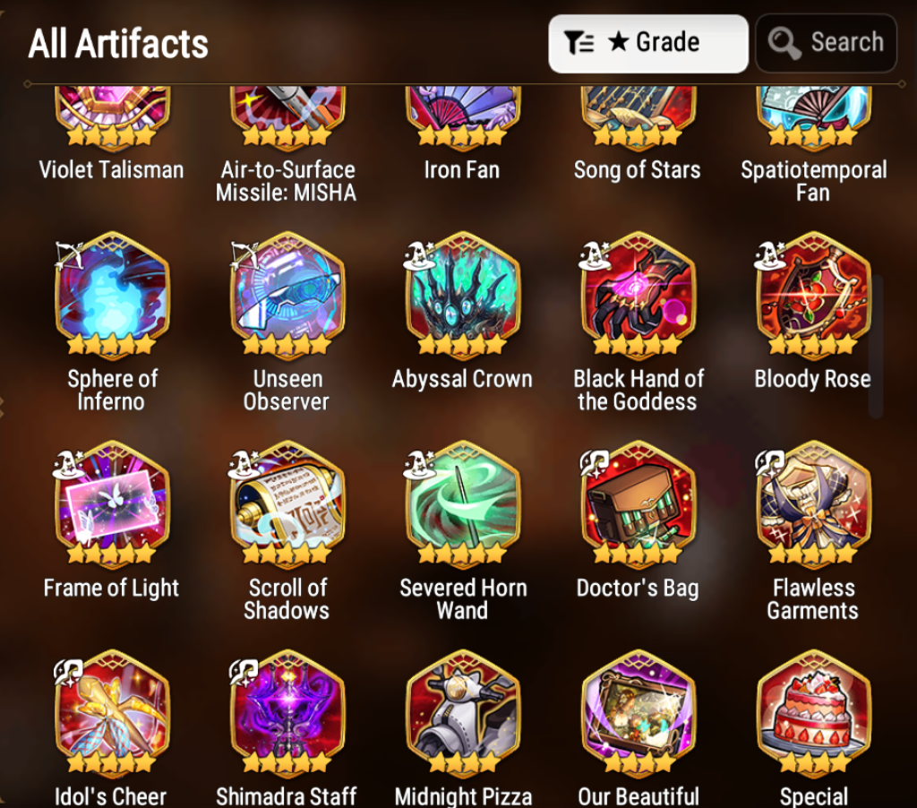Open the Scroll of Shadows artifact
Image resolution: width=917 pixels, height=808 pixels.
287,503
